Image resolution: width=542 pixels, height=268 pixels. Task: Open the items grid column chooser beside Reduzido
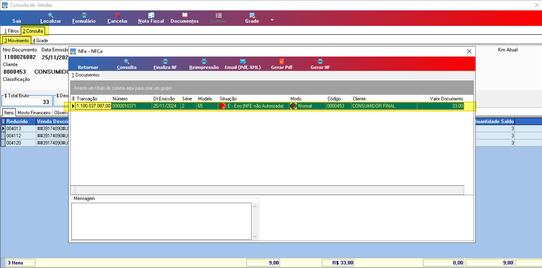(3, 121)
